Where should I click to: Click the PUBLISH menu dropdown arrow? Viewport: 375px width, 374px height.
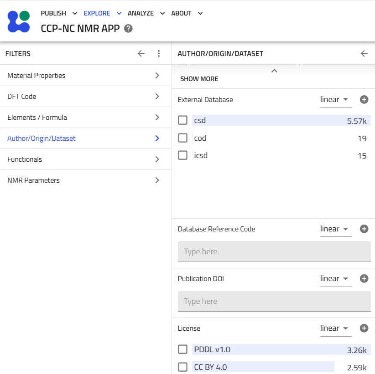point(75,13)
